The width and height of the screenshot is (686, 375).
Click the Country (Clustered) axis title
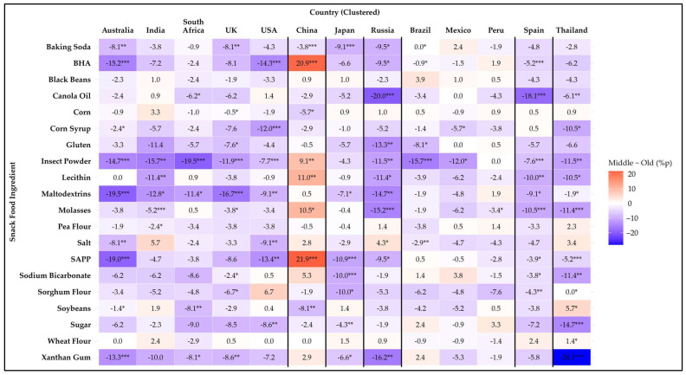click(345, 12)
